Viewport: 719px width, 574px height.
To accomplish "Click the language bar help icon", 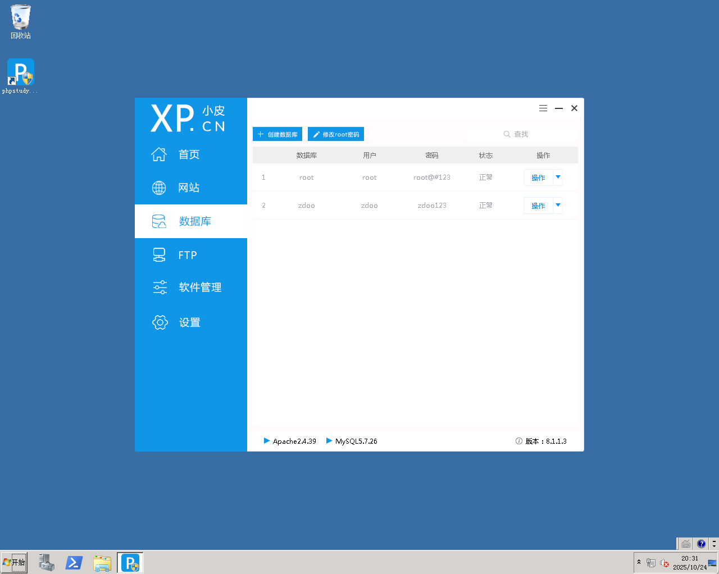I will (701, 544).
